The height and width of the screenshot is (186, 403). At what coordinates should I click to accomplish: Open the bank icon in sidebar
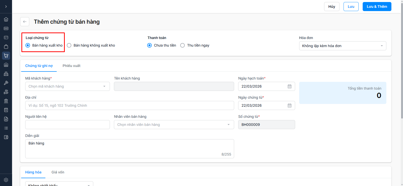point(6,101)
